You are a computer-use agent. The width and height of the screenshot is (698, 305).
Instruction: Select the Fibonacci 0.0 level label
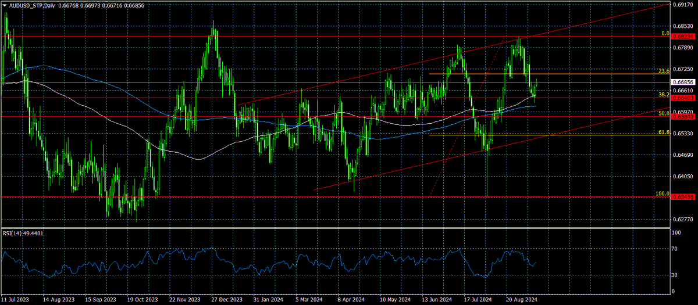[x=665, y=33]
